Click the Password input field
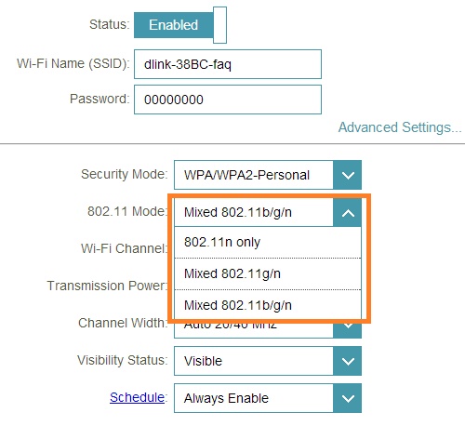The width and height of the screenshot is (465, 426). [228, 100]
